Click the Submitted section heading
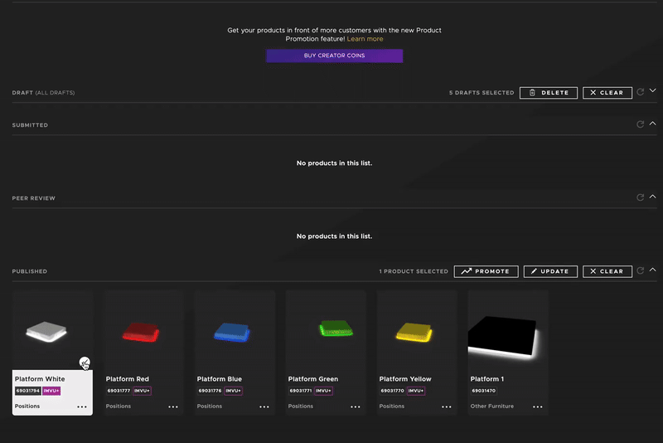Viewport: 663px width, 443px height. [x=30, y=125]
